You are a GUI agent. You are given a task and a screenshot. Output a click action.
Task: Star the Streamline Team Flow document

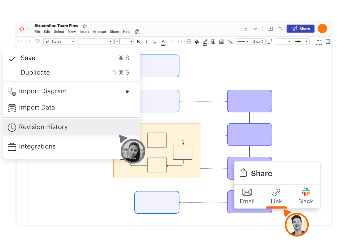tap(85, 26)
